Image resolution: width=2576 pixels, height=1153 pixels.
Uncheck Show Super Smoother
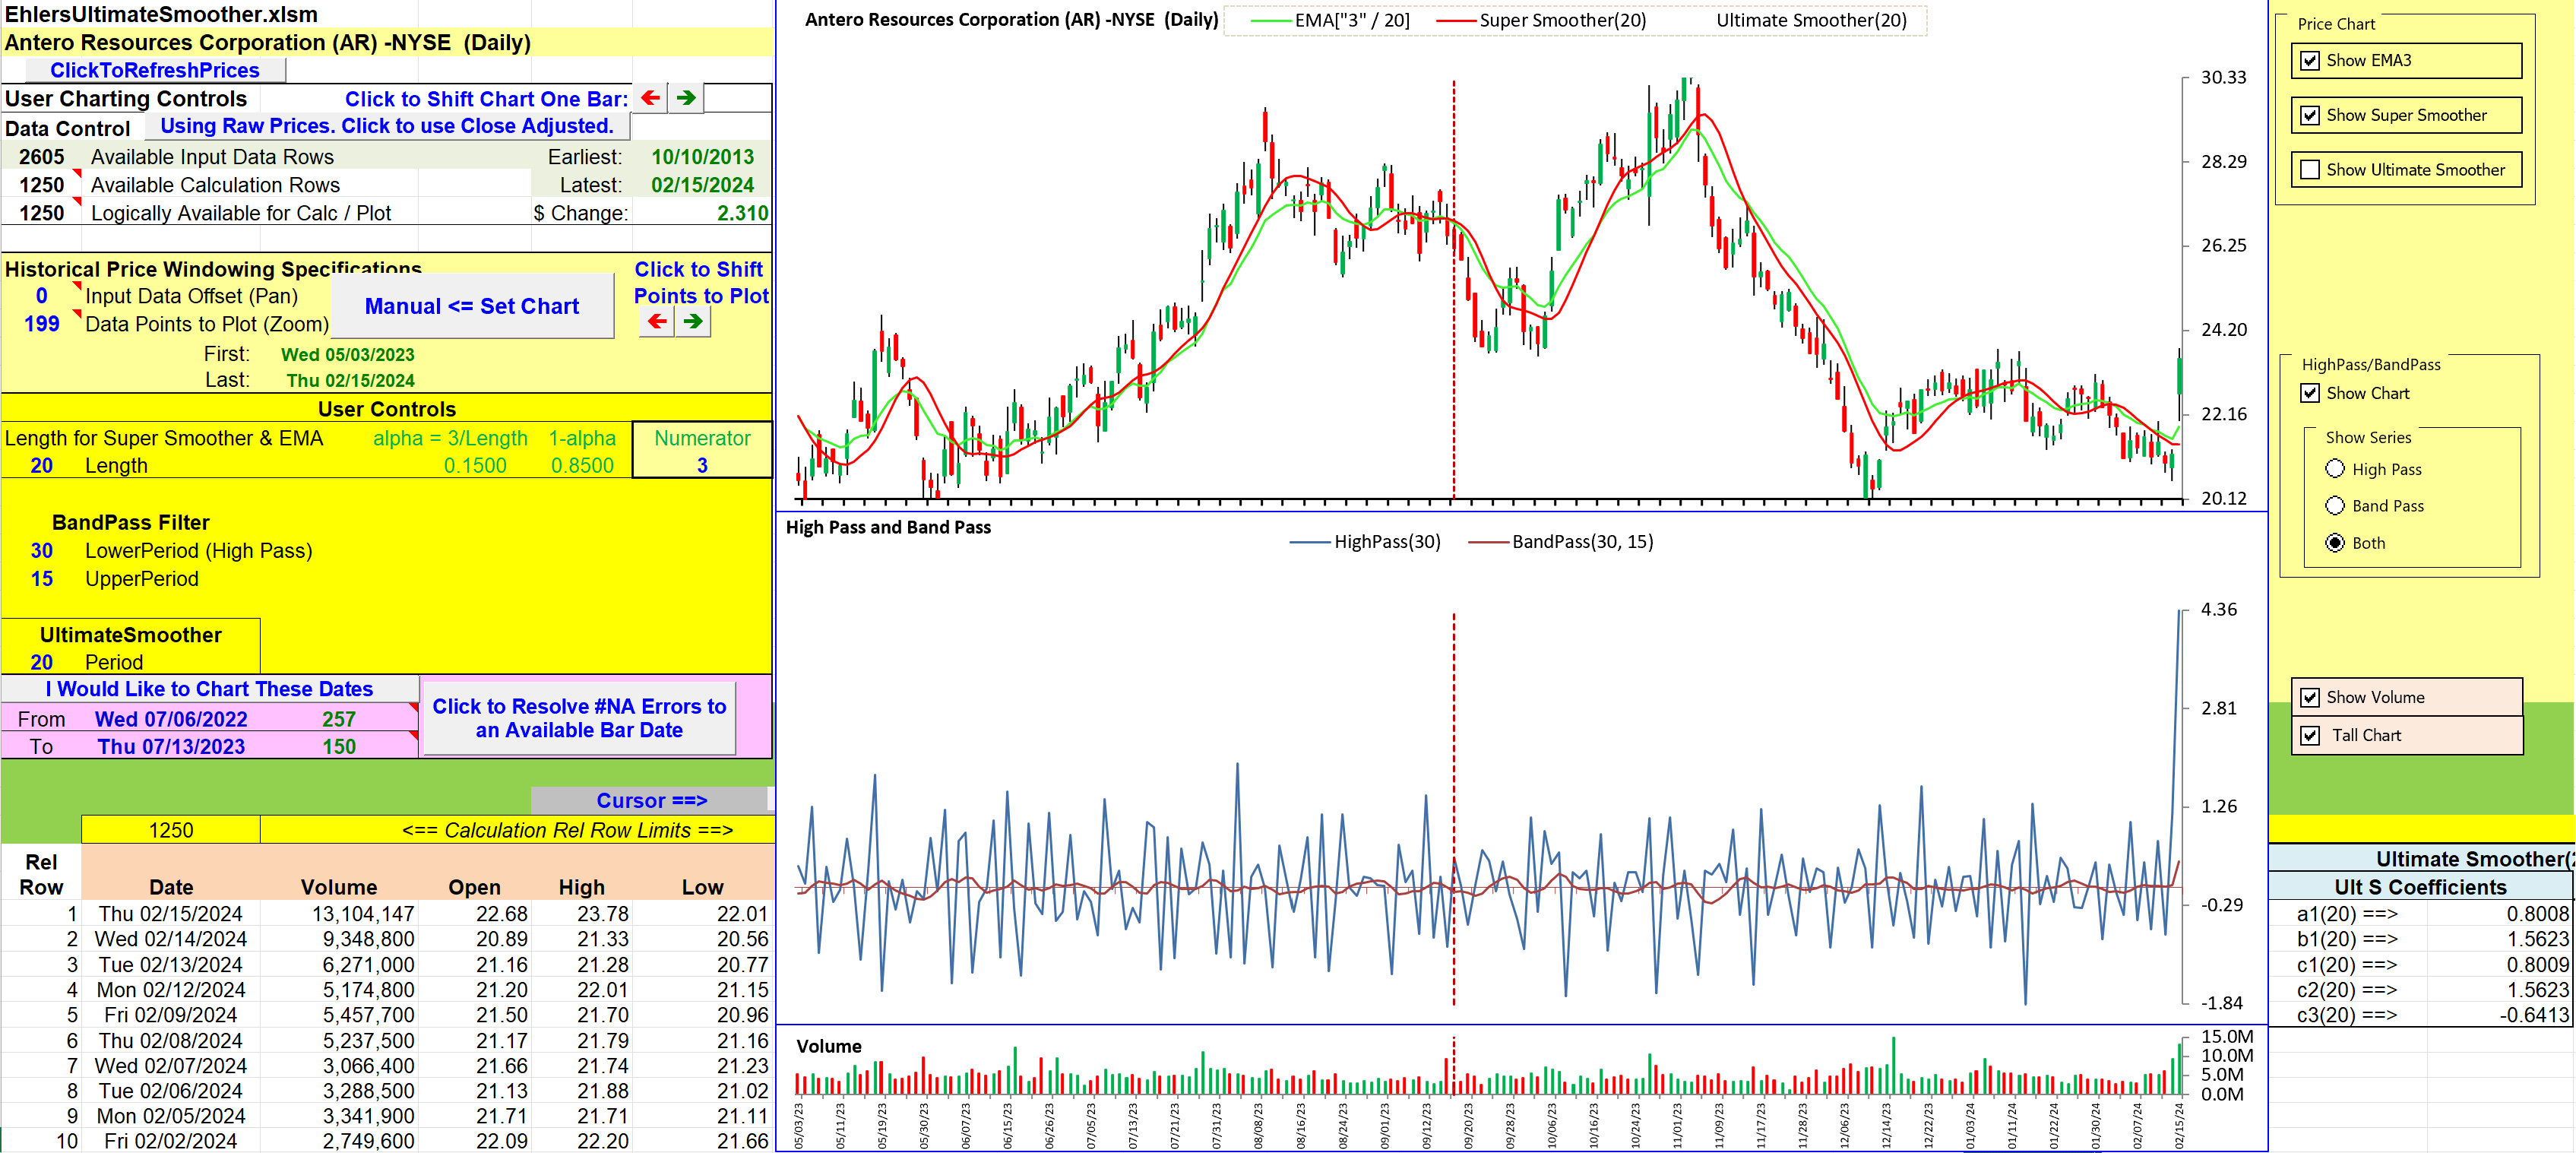click(2310, 116)
